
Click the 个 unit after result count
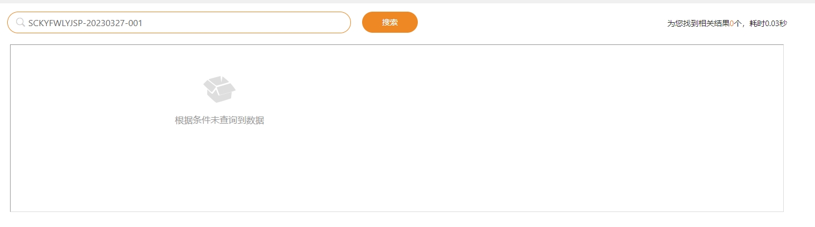(737, 23)
